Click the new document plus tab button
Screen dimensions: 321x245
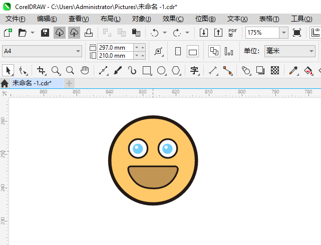coord(69,83)
